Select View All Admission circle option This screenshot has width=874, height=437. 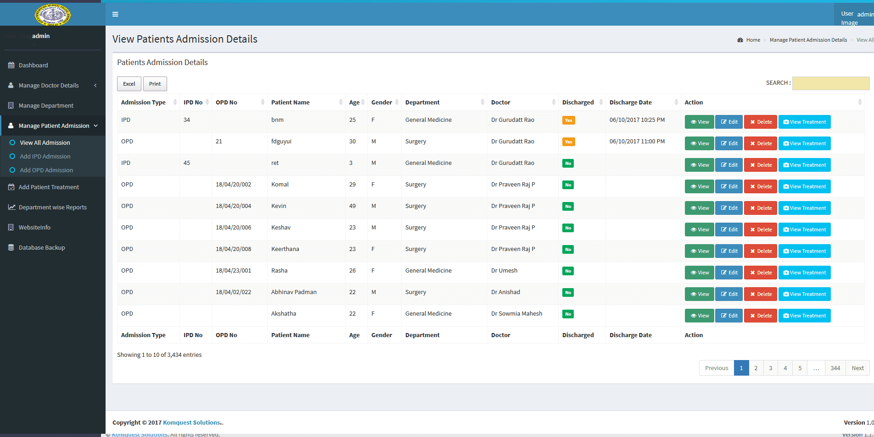tap(12, 142)
